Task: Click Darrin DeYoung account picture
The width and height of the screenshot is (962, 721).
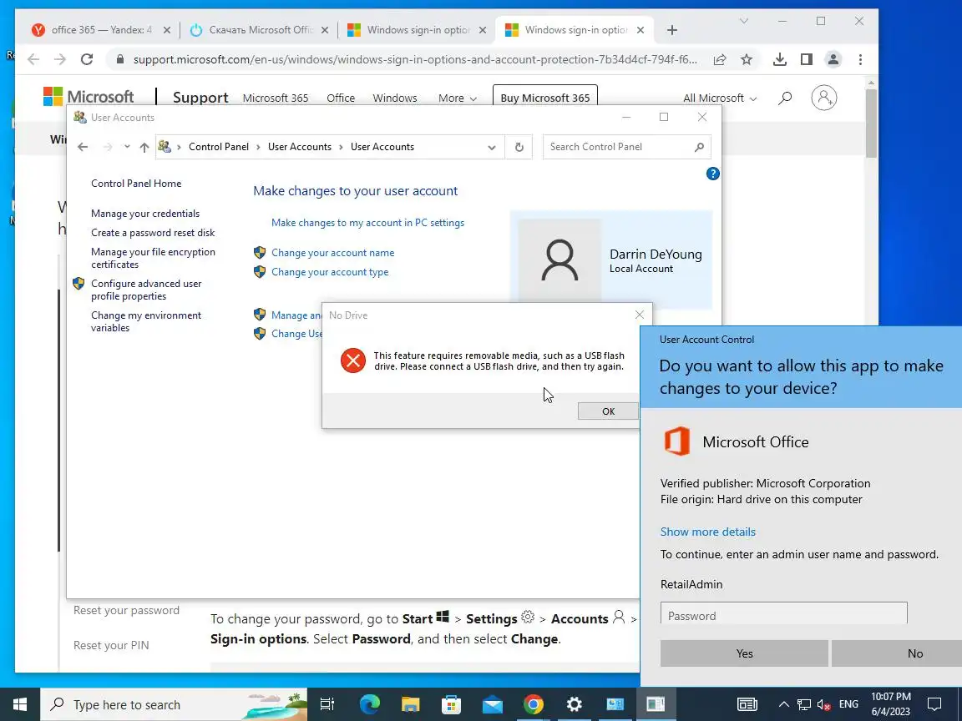Action: point(559,260)
